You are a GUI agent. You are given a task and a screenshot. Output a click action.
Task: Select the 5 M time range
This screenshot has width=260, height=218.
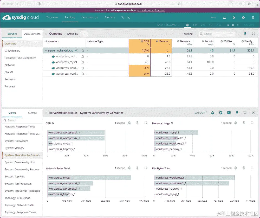click(x=195, y=25)
